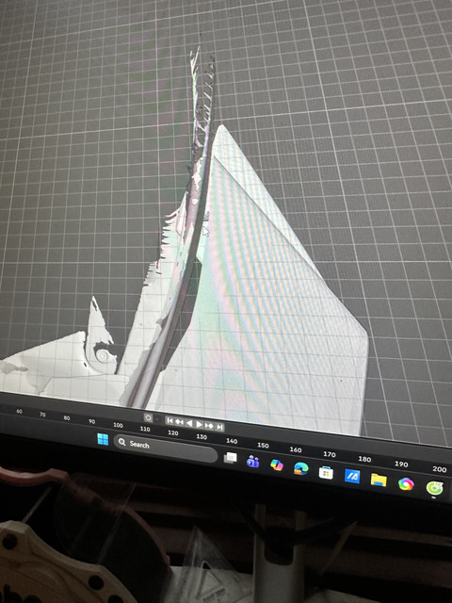Open Task View from the taskbar
The height and width of the screenshot is (603, 452).
pos(230,457)
